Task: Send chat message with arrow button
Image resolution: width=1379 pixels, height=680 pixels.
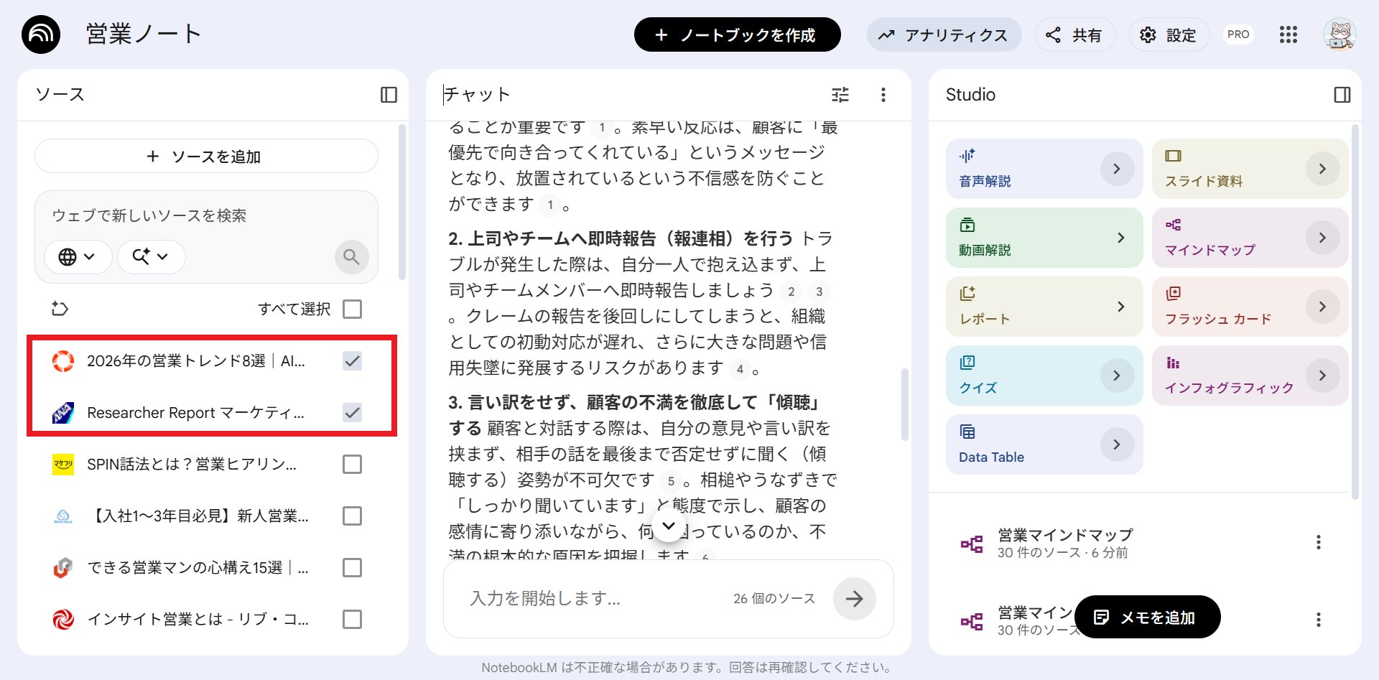Action: coord(854,598)
